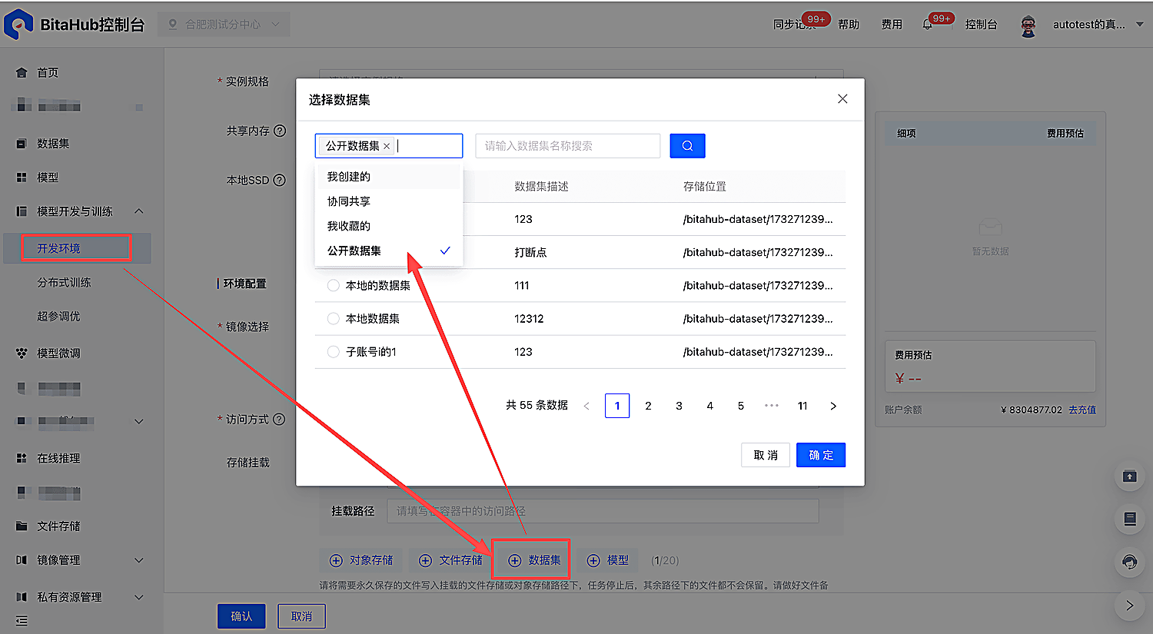Click the blue dataset search icon button

pyautogui.click(x=687, y=146)
